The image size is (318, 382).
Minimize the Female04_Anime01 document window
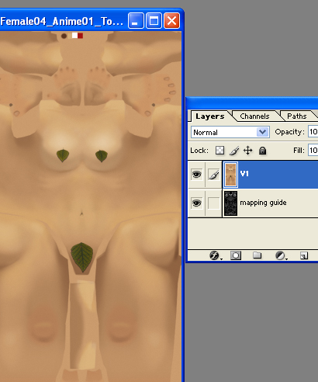(136, 21)
